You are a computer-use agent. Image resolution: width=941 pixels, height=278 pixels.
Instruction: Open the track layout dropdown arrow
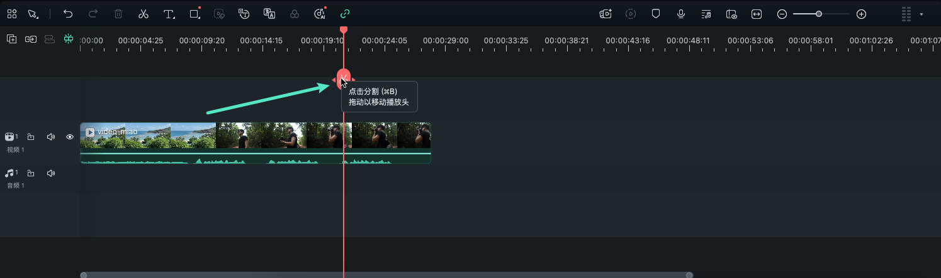coord(921,14)
